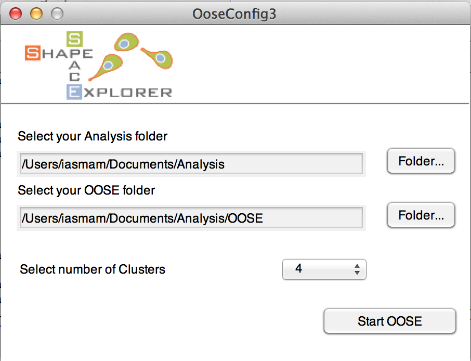Browse for the OOSE folder with the Folder button
The width and height of the screenshot is (471, 361).
point(421,215)
